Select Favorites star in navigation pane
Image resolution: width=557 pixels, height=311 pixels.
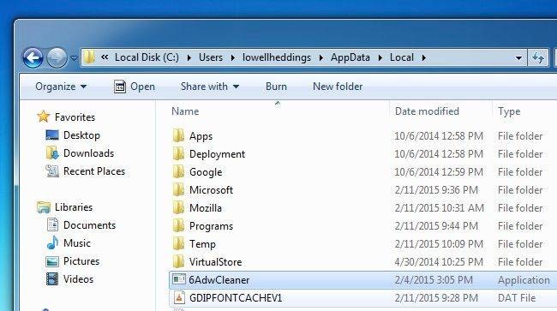coord(44,117)
